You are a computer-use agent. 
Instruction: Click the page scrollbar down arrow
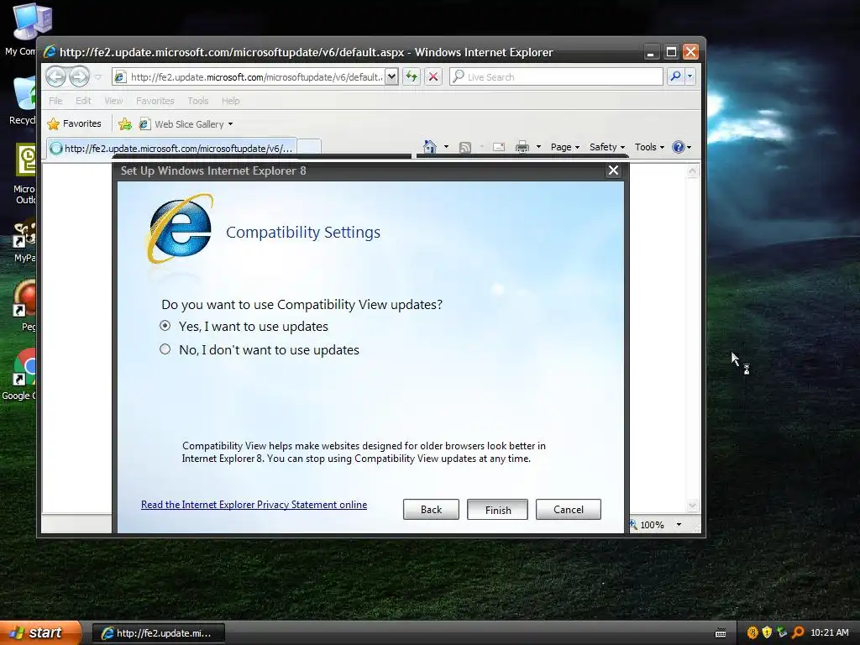click(x=692, y=505)
